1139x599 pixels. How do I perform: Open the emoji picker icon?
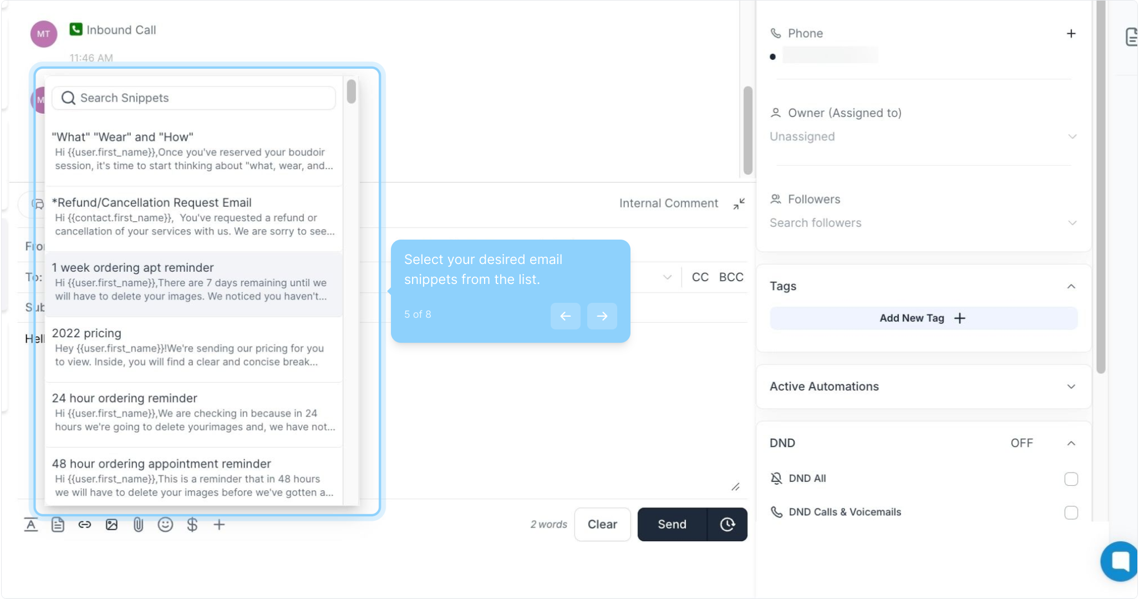click(x=165, y=525)
